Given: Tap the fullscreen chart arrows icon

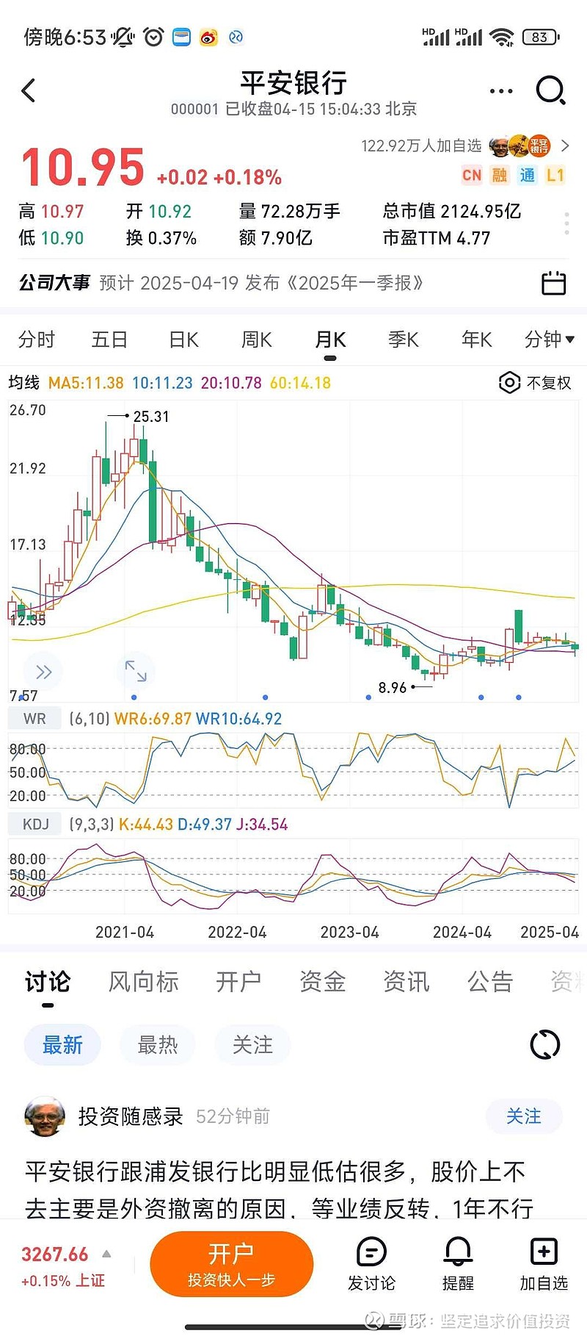Looking at the screenshot, I should click(136, 670).
